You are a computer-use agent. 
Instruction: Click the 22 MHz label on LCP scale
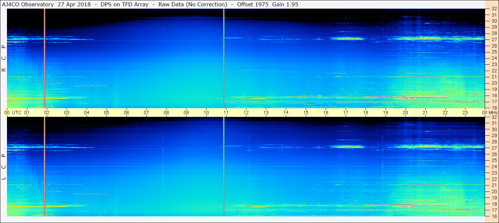494,179
